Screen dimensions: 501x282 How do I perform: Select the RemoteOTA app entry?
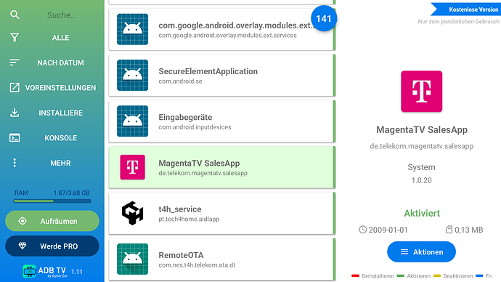(x=222, y=259)
